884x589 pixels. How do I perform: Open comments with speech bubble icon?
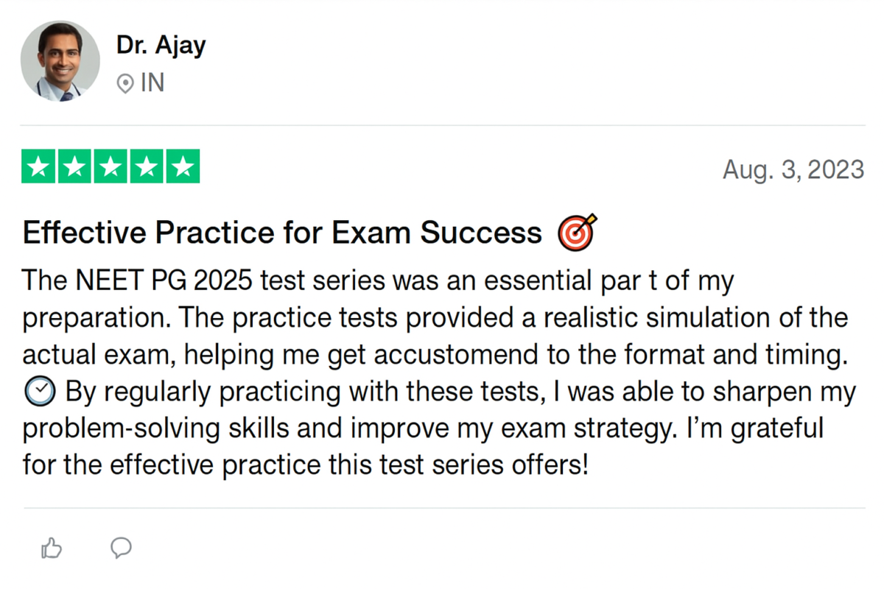tap(121, 547)
